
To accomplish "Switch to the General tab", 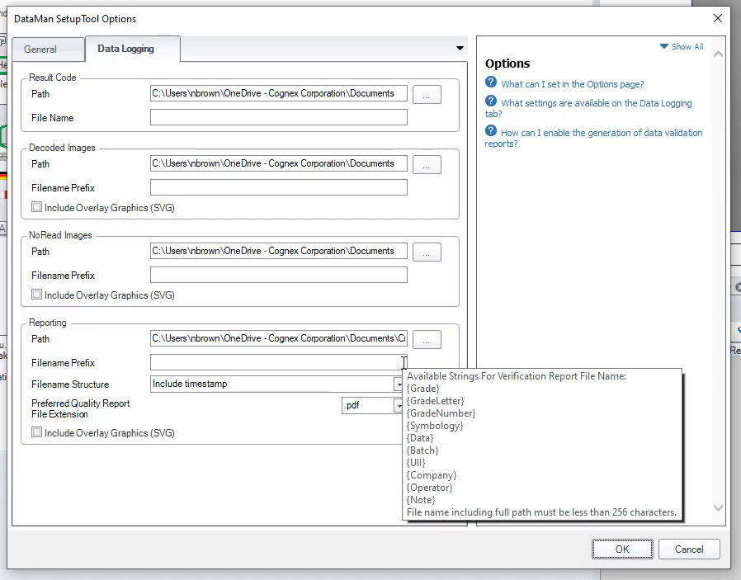I will [x=48, y=50].
